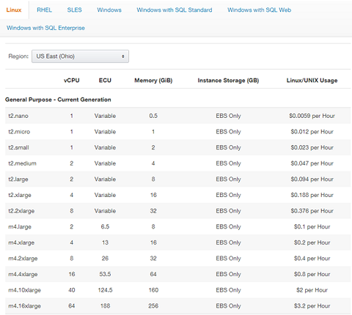
Task: Open the Windows pricing tab
Action: pos(109,10)
